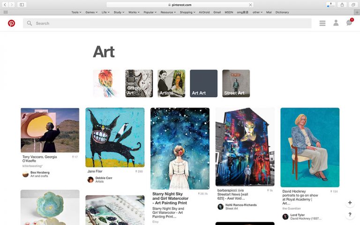Open the ceramic flower bowl pin

coord(50,207)
